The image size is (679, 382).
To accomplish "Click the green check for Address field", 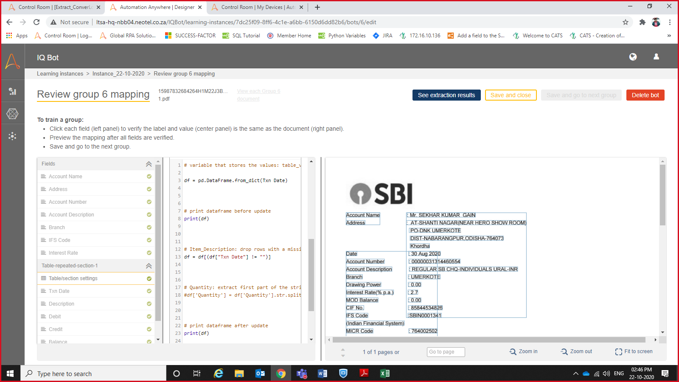I will click(x=149, y=189).
